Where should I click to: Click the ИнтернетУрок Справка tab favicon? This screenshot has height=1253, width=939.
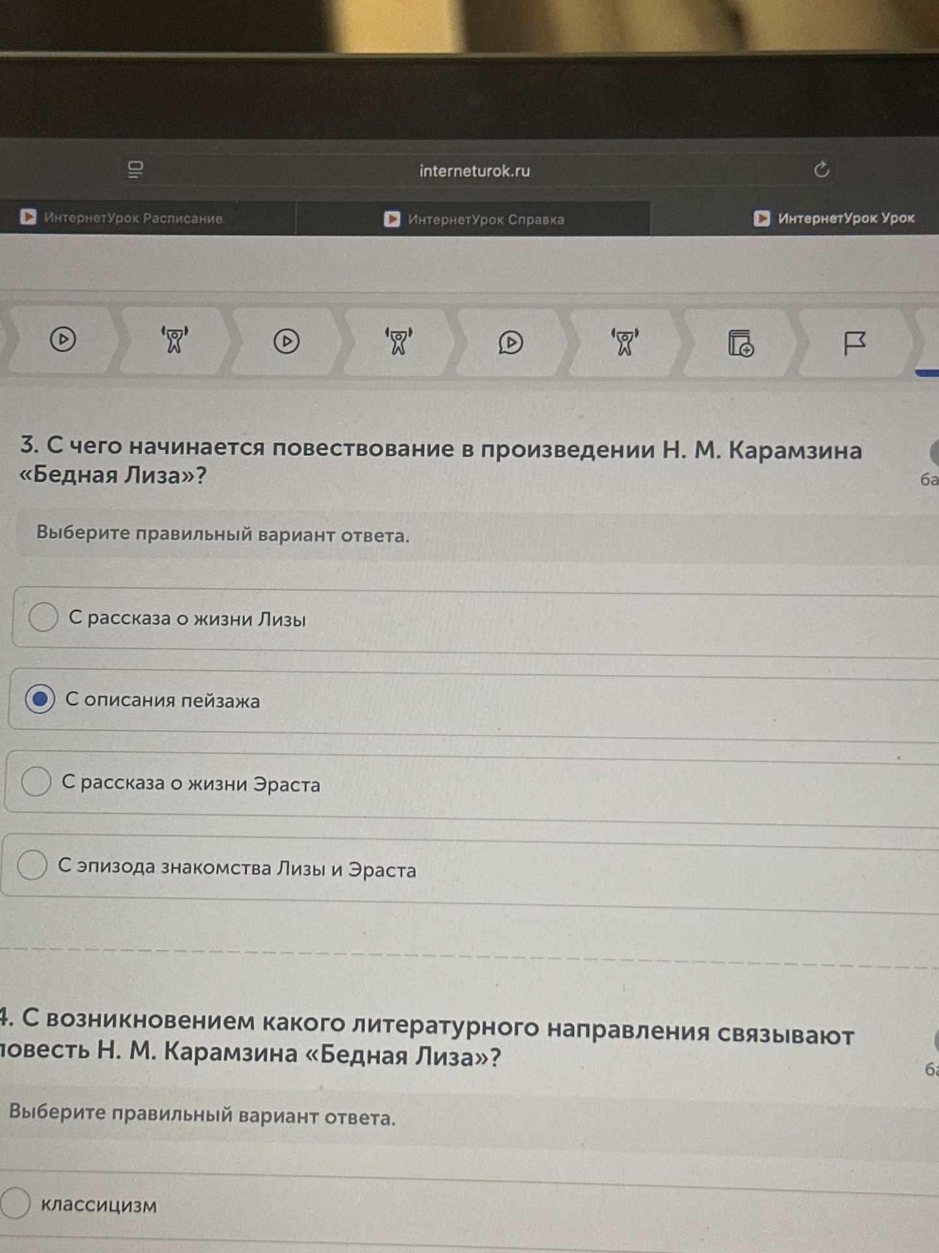pyautogui.click(x=392, y=219)
